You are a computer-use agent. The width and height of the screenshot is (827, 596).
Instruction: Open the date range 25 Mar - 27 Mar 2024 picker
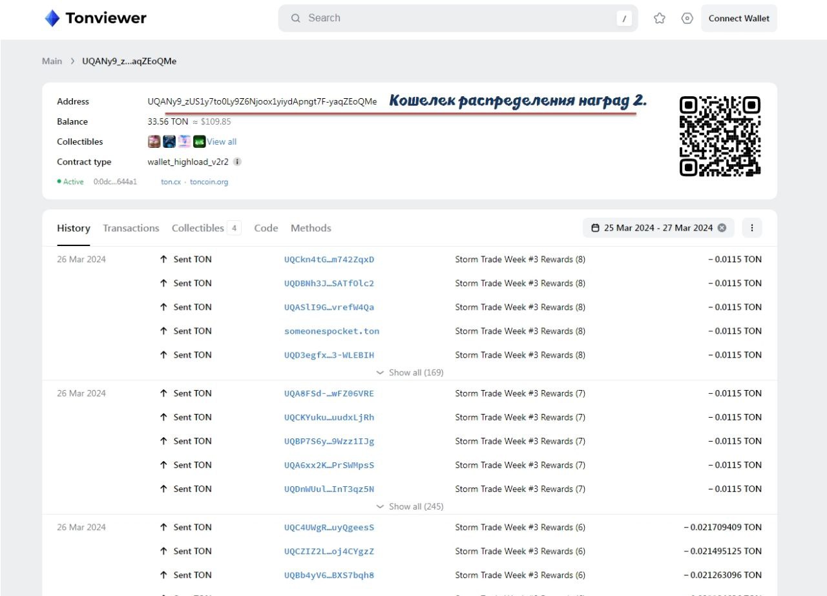tap(658, 228)
